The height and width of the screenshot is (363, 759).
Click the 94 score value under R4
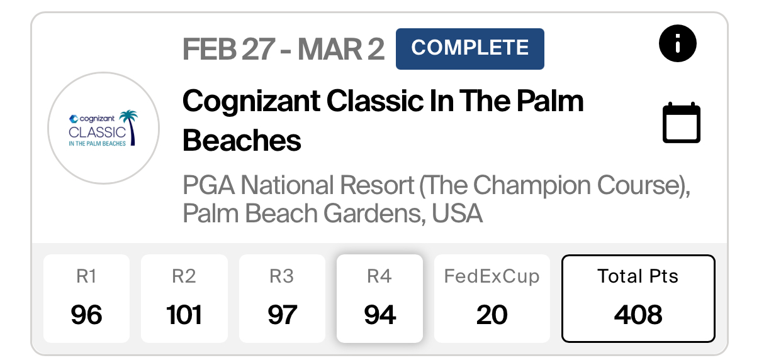[379, 314]
